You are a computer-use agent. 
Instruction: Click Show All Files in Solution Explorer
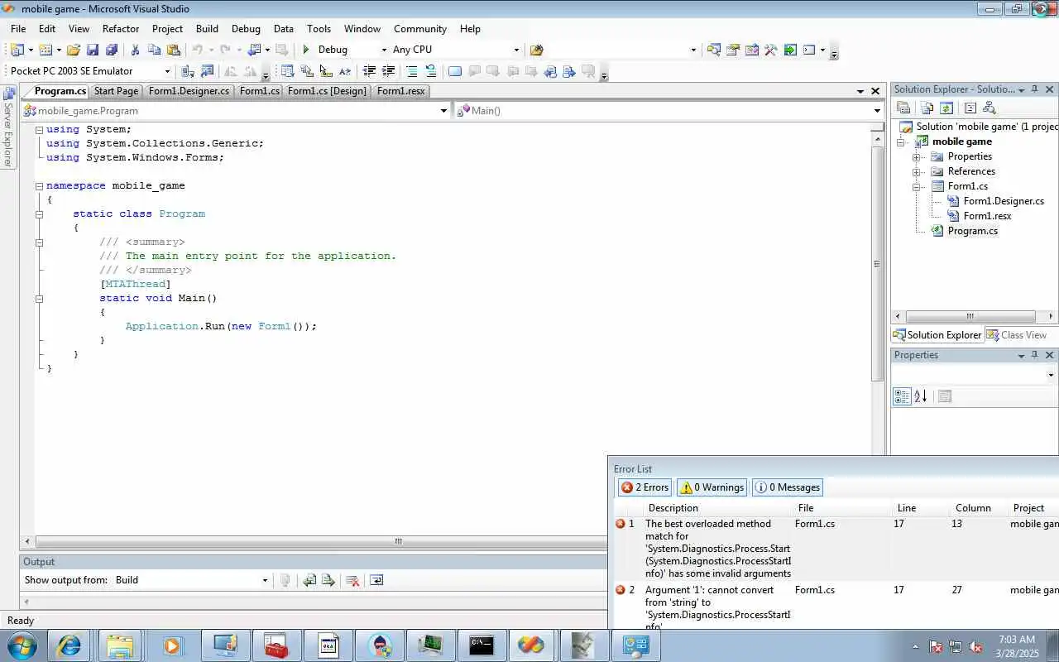927,108
